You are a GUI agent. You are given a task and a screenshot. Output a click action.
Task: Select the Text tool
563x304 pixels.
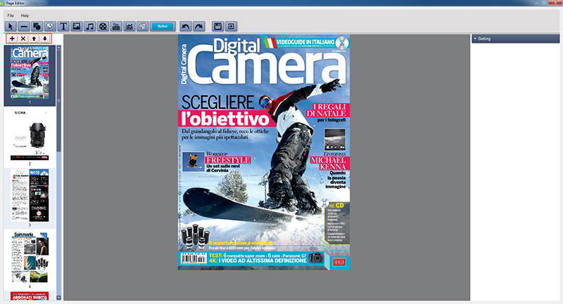(63, 26)
